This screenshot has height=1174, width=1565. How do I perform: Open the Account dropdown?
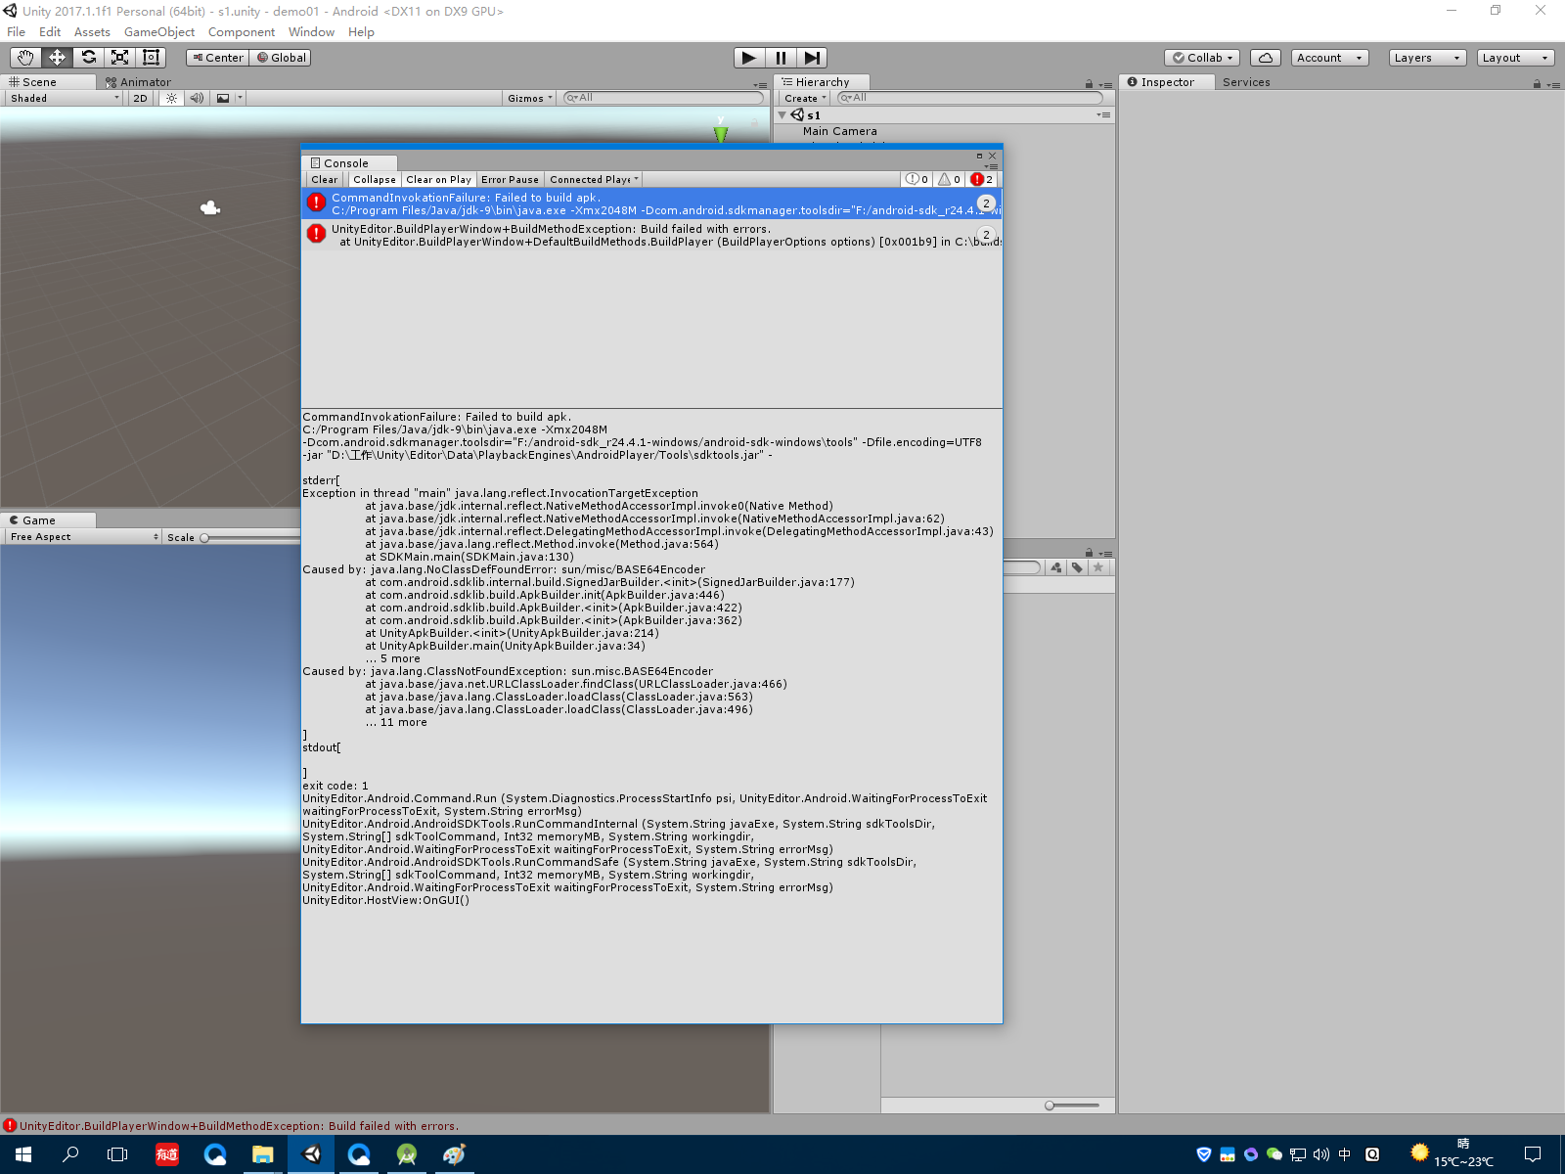[1329, 58]
